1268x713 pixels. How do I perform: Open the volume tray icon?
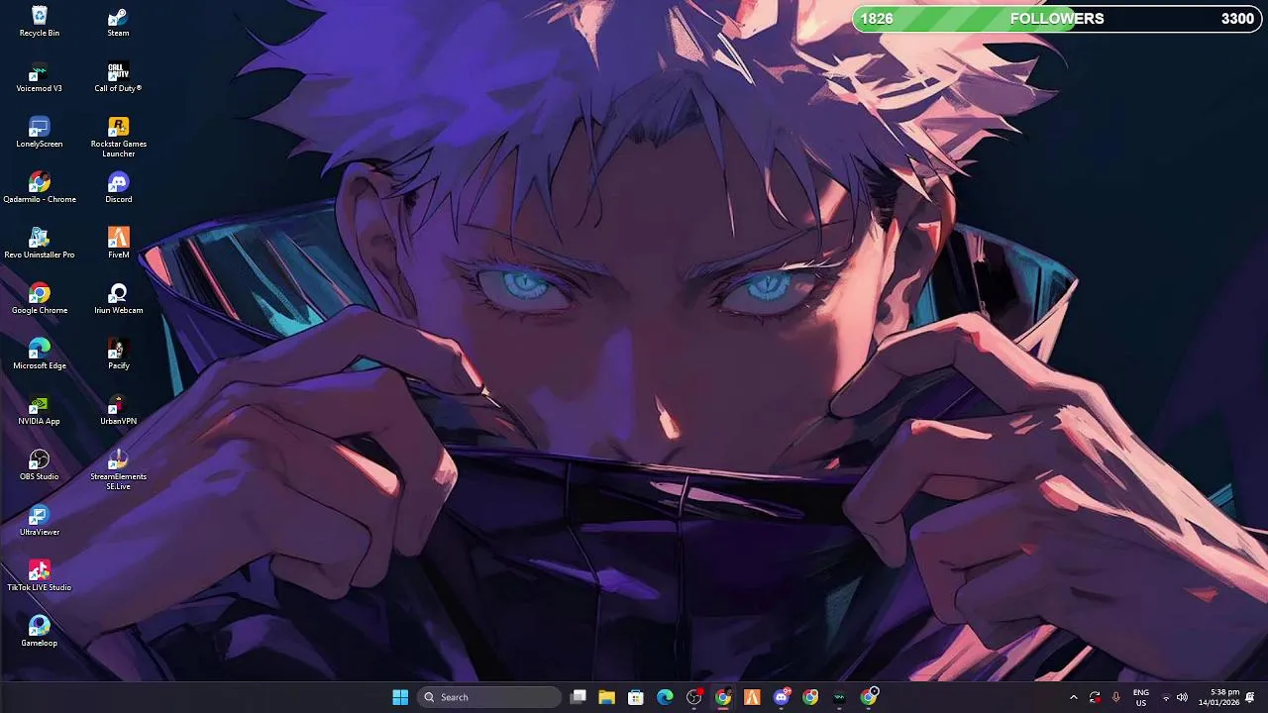click(1182, 697)
